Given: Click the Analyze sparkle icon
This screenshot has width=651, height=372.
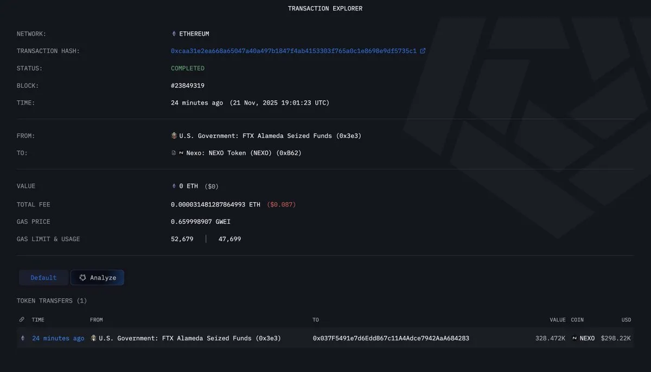Looking at the screenshot, I should 82,278.
